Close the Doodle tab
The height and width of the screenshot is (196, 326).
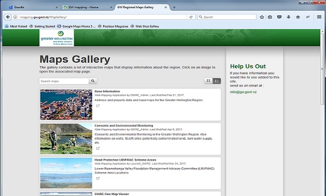point(56,7)
